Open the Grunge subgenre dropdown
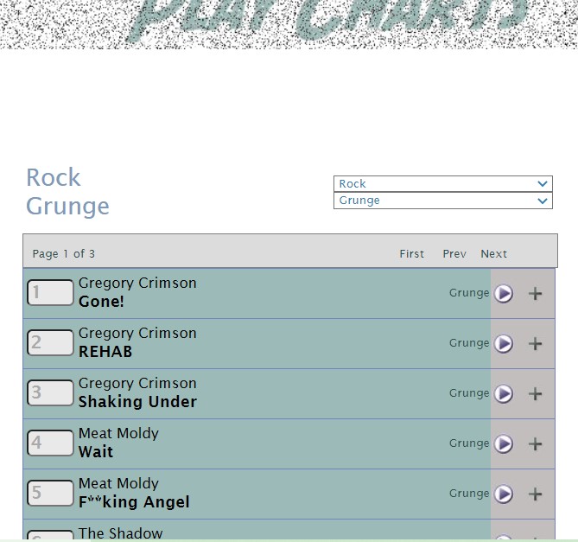578x542 pixels. pos(442,201)
